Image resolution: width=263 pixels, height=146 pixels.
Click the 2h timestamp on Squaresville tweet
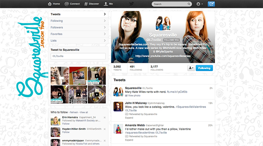coord(211,88)
